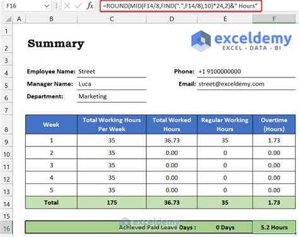Click the 0 Days cell
This screenshot has height=237, width=299.
coord(225,227)
